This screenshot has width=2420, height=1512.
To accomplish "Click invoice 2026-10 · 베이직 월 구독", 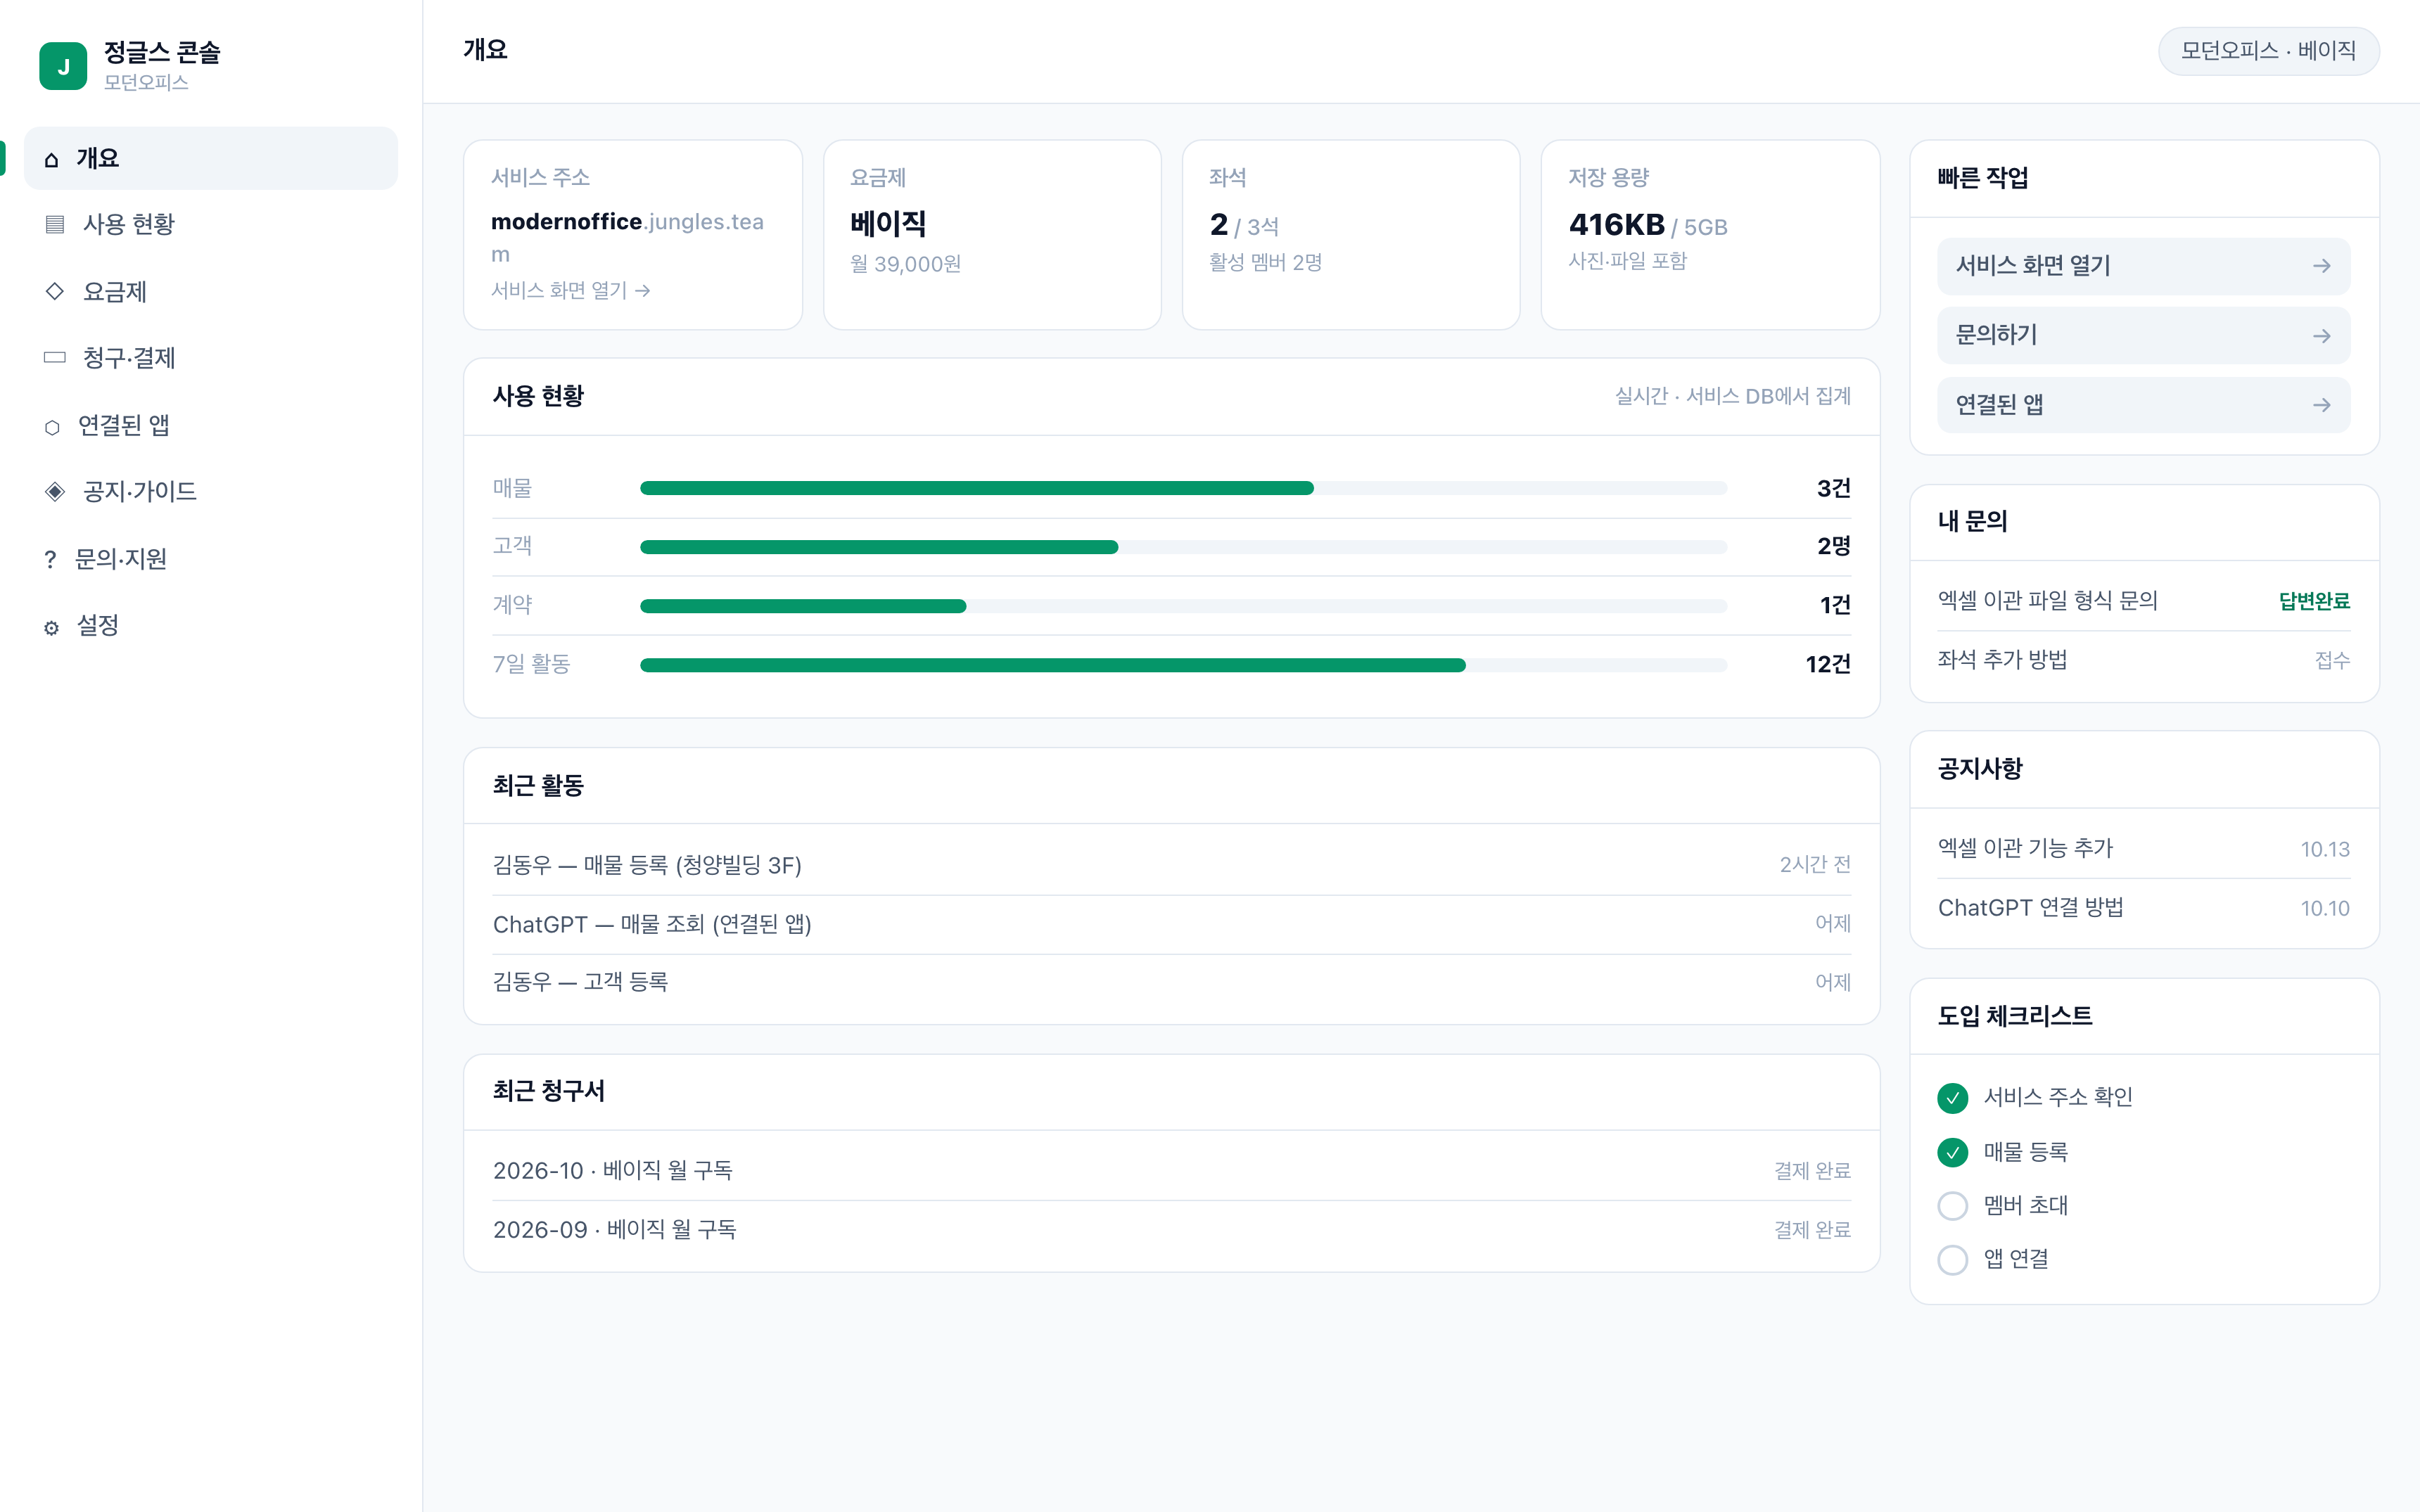I will (x=1171, y=1170).
